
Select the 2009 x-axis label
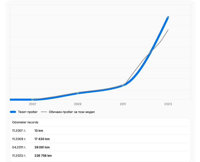coord(78,104)
